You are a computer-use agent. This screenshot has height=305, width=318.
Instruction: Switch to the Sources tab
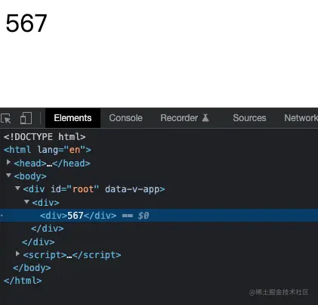(249, 118)
